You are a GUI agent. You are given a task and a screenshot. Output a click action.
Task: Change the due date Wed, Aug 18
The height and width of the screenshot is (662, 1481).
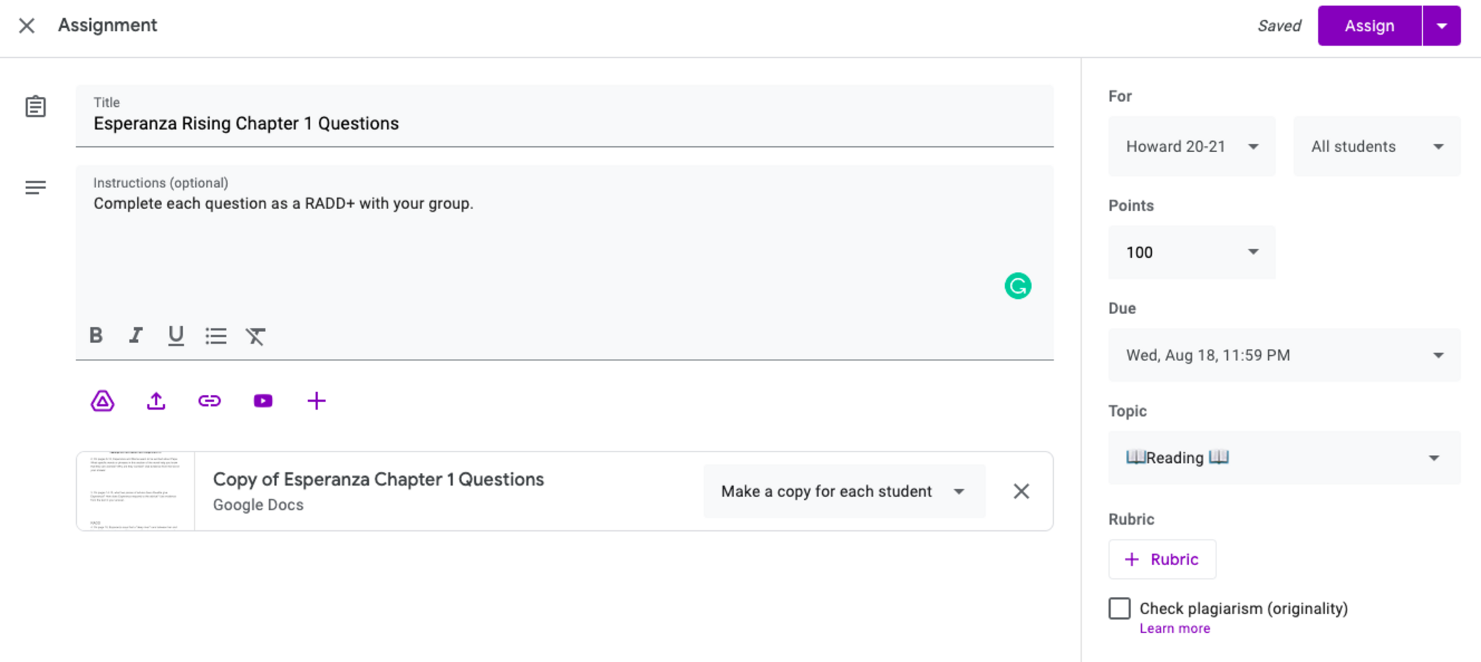[x=1284, y=355]
